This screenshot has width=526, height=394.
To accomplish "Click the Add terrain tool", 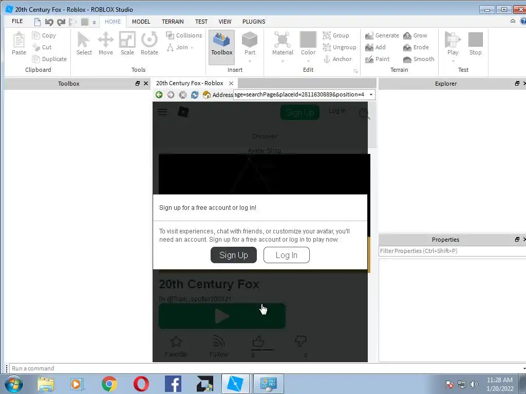I will [x=375, y=47].
